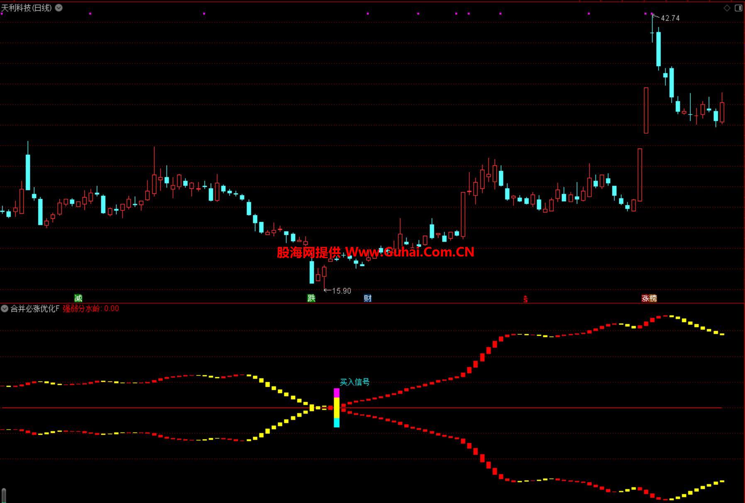Click the scrollbar handle at bottom-left corner
745x503 pixels.
tap(4, 496)
